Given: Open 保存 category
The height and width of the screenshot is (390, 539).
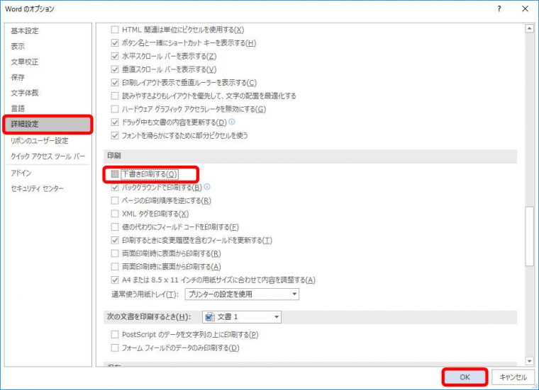Looking at the screenshot, I should 48,78.
